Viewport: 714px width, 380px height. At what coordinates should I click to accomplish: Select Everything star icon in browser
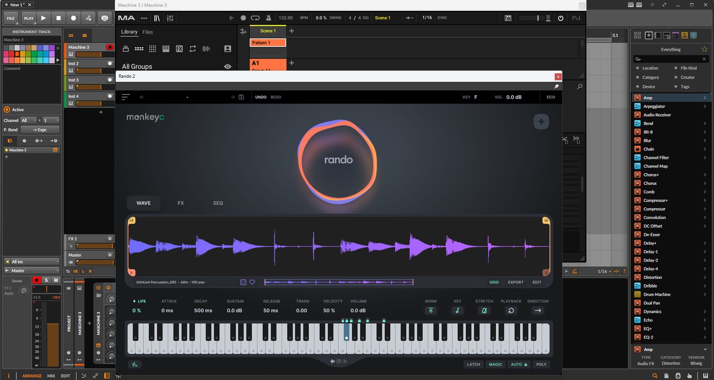[649, 35]
